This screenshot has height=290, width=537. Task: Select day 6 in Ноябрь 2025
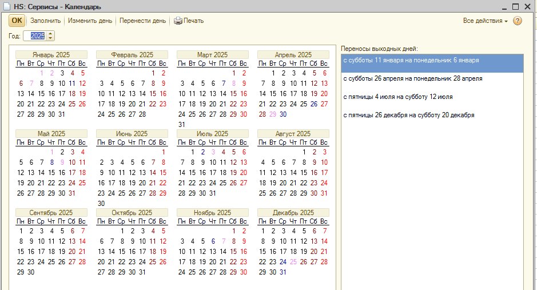(x=213, y=241)
